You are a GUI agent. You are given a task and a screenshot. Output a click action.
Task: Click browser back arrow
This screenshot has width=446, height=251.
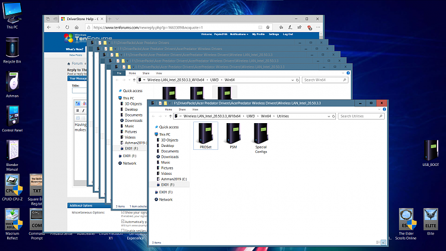[49, 27]
